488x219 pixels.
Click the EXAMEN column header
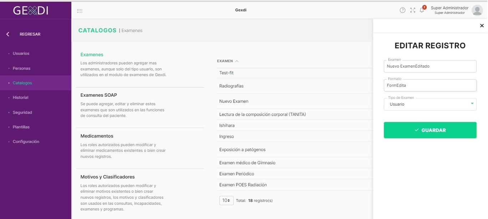click(225, 61)
